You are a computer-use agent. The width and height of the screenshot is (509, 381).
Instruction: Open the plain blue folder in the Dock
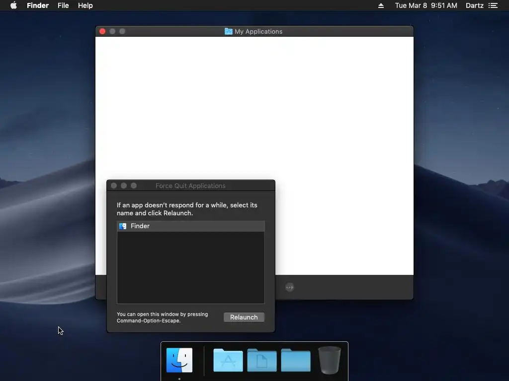tap(295, 360)
